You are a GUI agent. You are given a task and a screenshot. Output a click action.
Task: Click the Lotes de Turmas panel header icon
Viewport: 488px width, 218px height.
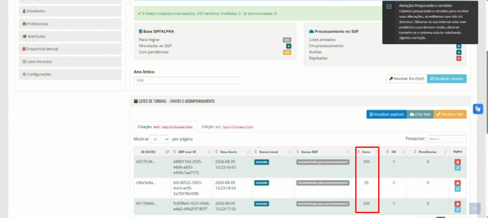(136, 101)
